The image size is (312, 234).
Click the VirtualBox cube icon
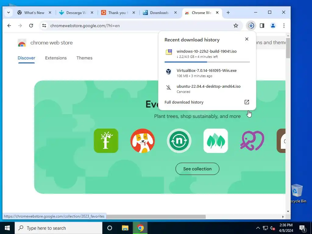[x=168, y=71]
